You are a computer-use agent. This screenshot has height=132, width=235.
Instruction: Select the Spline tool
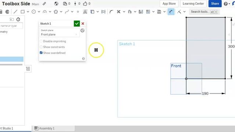click(x=67, y=12)
